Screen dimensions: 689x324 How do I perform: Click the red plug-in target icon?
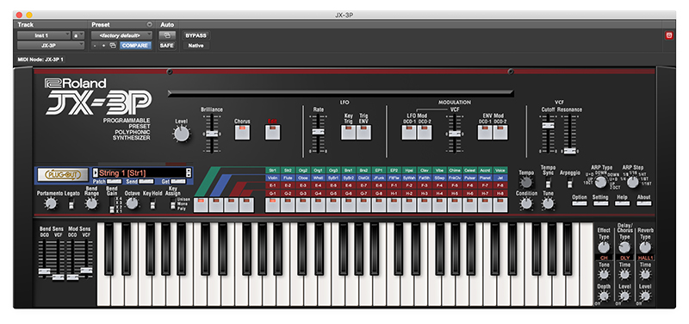tap(669, 35)
